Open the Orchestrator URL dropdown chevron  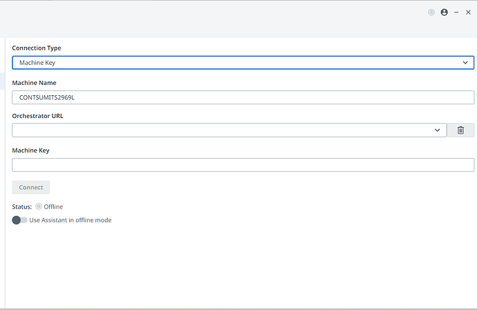(438, 130)
